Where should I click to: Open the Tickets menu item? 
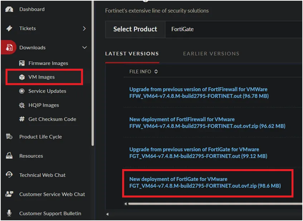pyautogui.click(x=28, y=28)
